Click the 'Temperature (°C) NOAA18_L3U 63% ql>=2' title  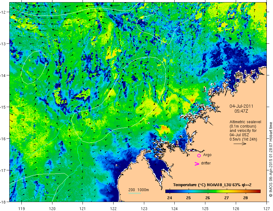coord(212,185)
